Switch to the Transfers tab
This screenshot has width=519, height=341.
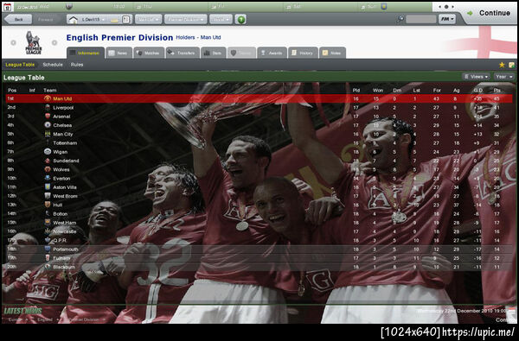pos(183,53)
